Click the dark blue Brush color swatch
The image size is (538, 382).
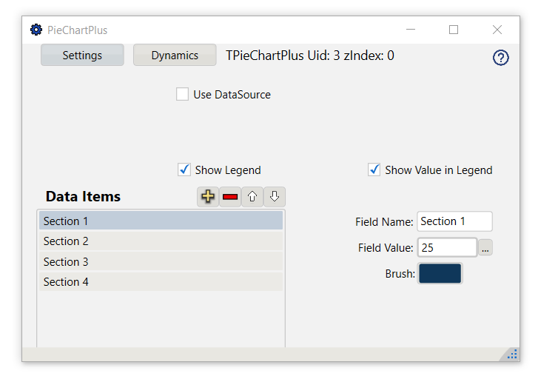click(x=440, y=273)
